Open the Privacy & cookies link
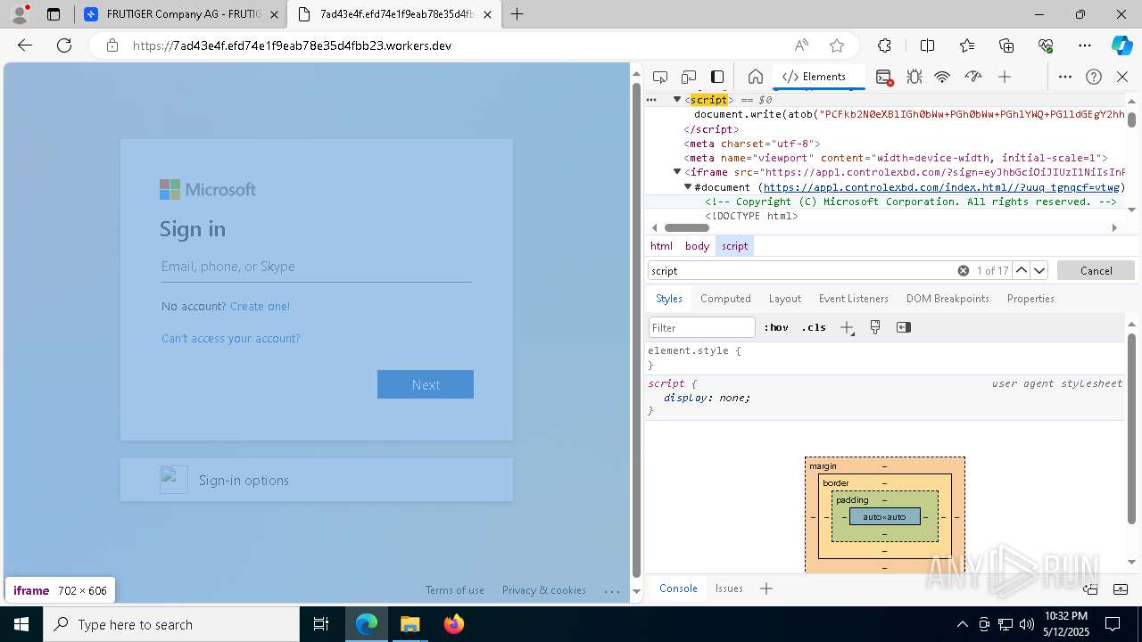This screenshot has width=1142, height=642. pyautogui.click(x=543, y=590)
